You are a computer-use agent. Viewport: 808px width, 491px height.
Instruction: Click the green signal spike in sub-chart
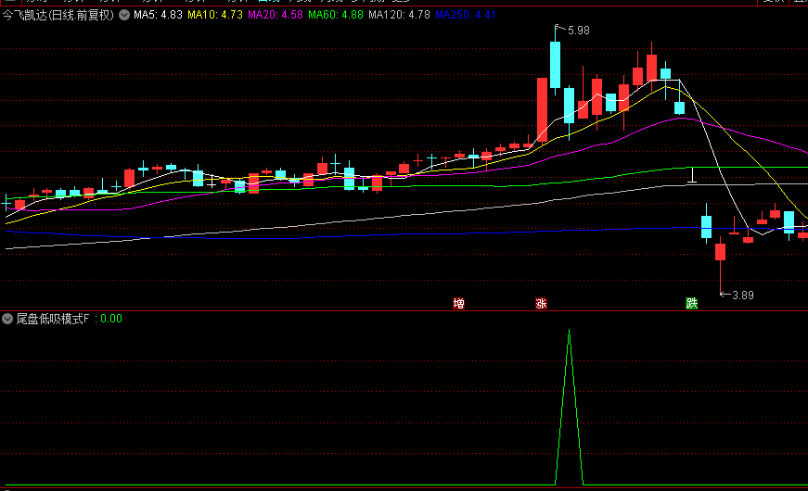[x=569, y=407]
